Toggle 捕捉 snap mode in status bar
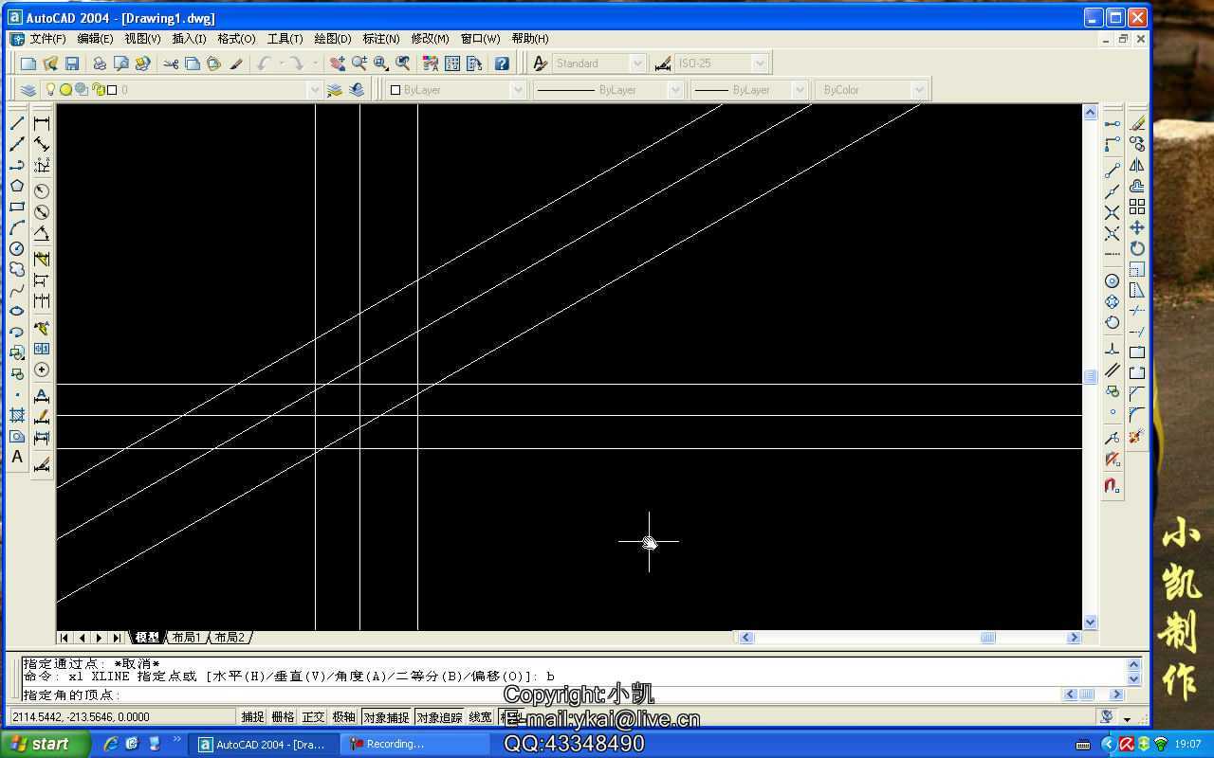Image resolution: width=1214 pixels, height=758 pixels. click(x=252, y=717)
